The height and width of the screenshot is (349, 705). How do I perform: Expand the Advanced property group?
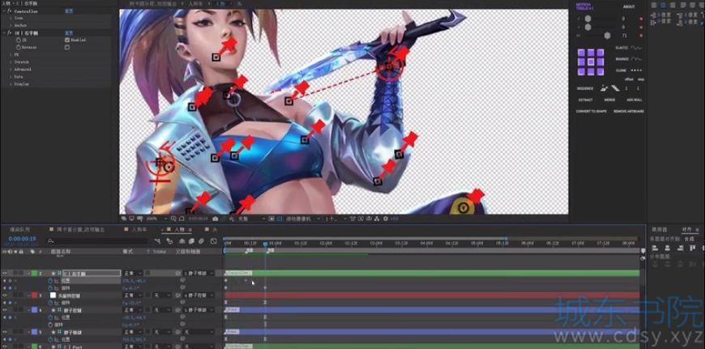pyautogui.click(x=11, y=70)
